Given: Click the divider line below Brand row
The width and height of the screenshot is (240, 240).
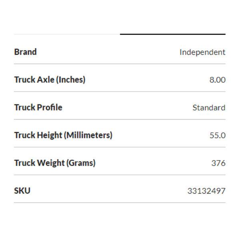Looking at the screenshot, I should tap(120, 64).
